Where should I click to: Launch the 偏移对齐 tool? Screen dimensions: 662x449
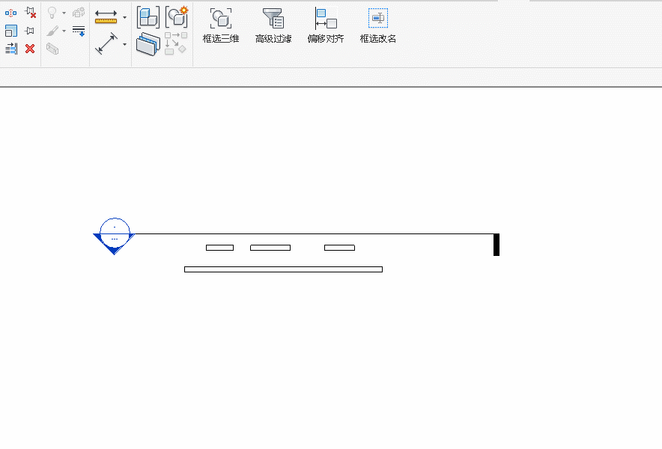(326, 25)
